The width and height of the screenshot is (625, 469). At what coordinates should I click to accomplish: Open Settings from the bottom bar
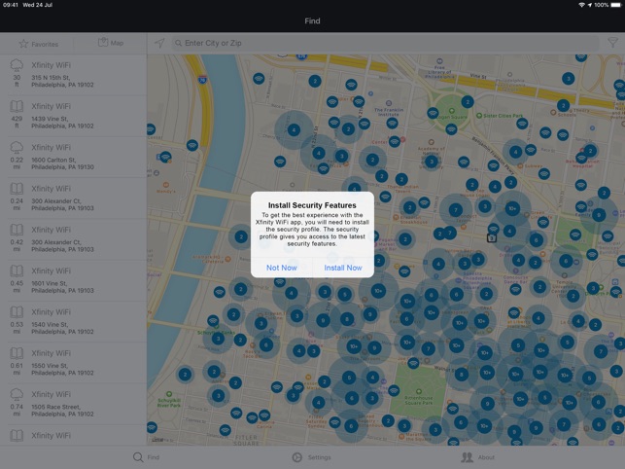click(312, 456)
